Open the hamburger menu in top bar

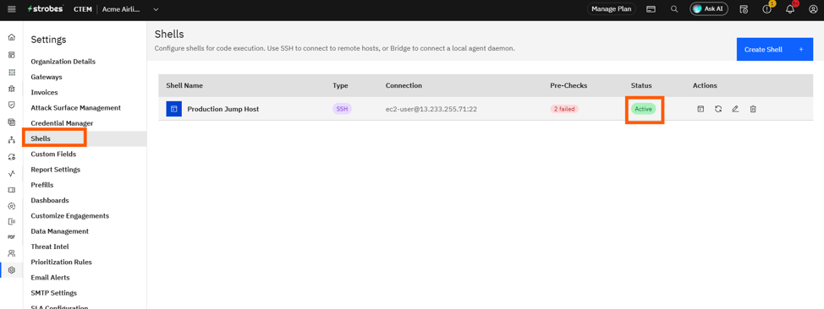12,9
